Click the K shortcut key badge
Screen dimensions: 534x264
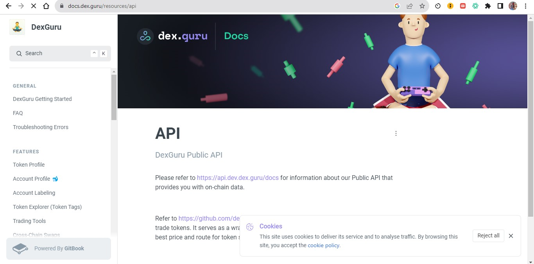click(104, 54)
